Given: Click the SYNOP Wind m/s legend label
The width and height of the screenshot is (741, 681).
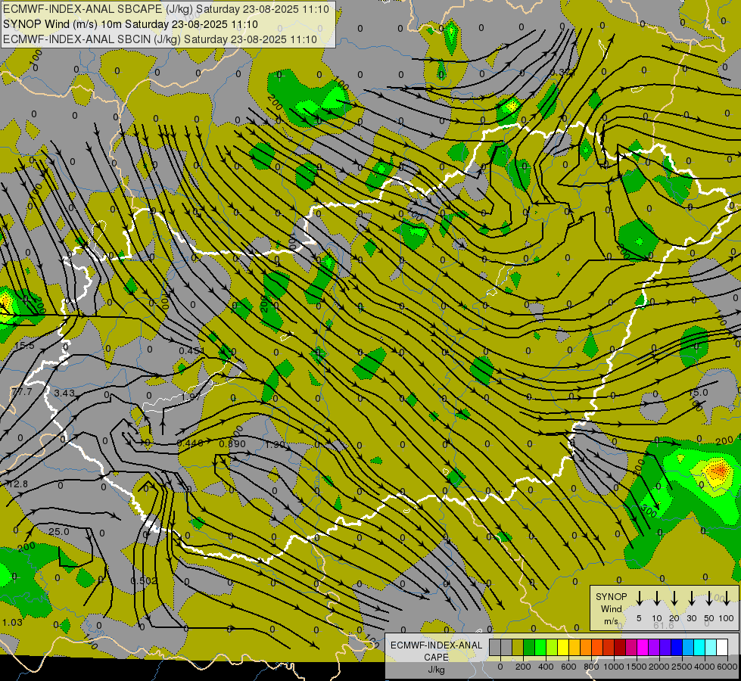Looking at the screenshot, I should click(611, 608).
